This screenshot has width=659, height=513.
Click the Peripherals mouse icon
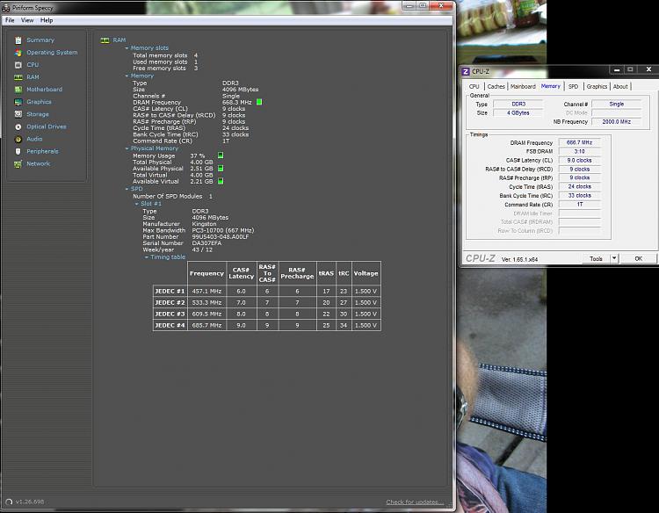pos(18,151)
